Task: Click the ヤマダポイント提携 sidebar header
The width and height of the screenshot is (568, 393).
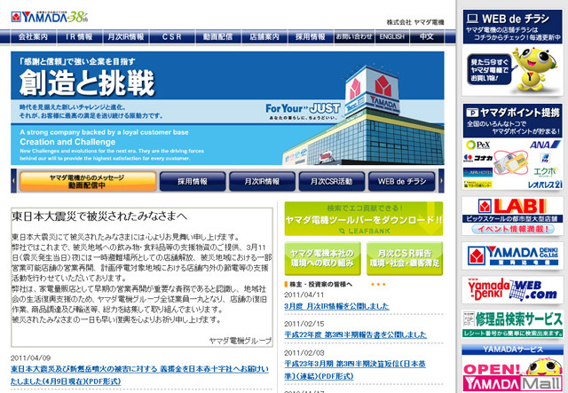Action: (x=512, y=120)
